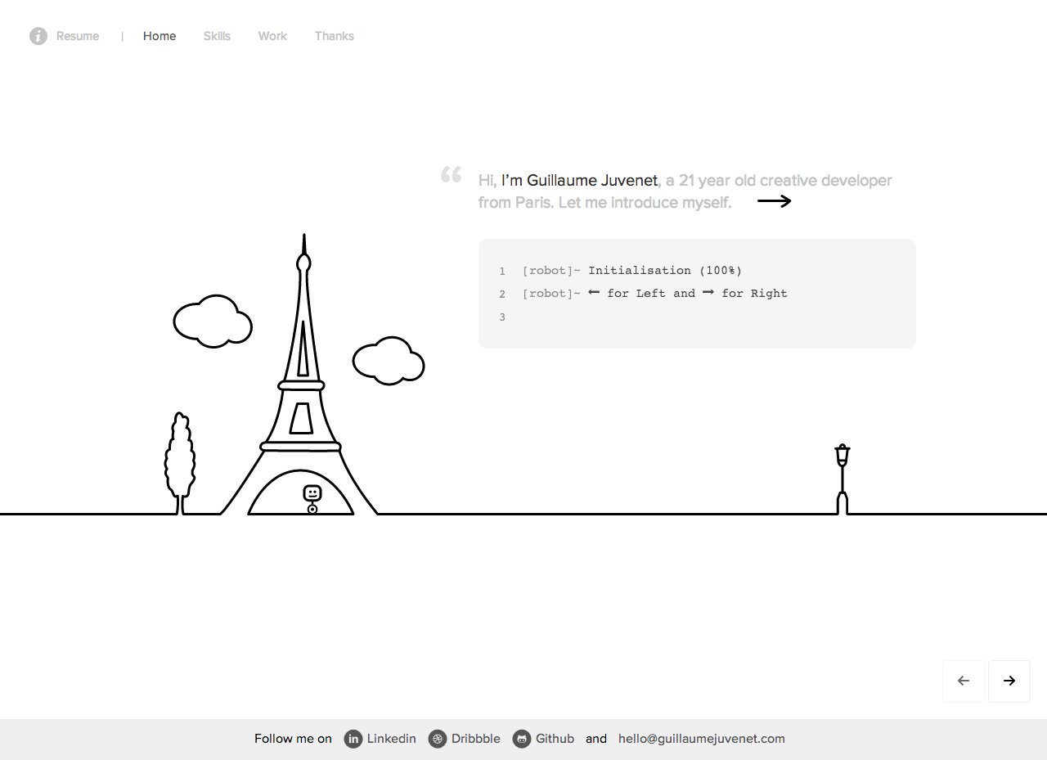1047x760 pixels.
Task: Click the arrow after the introduction text
Action: [775, 200]
